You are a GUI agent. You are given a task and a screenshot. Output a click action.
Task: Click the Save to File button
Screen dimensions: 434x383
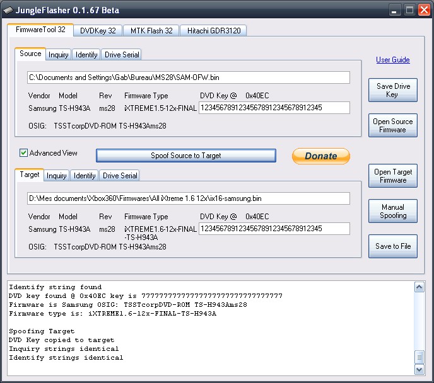tap(393, 246)
